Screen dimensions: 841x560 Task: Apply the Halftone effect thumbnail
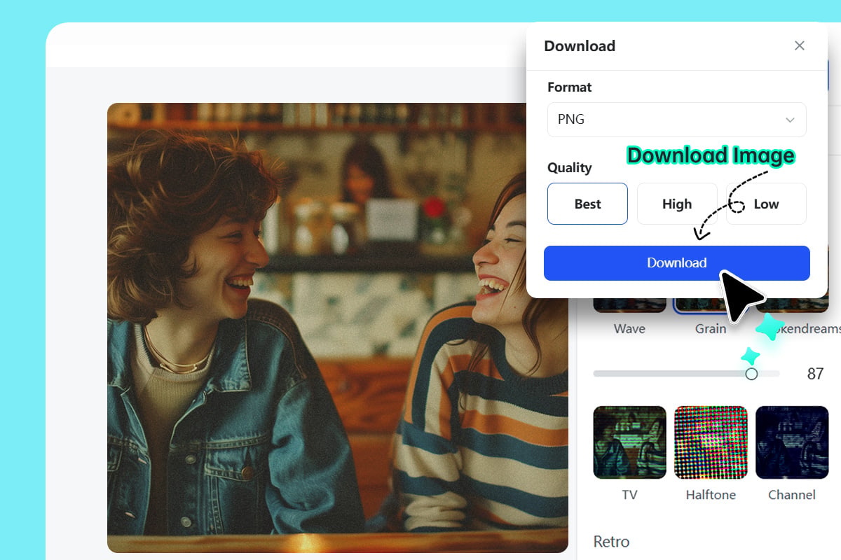click(x=711, y=442)
